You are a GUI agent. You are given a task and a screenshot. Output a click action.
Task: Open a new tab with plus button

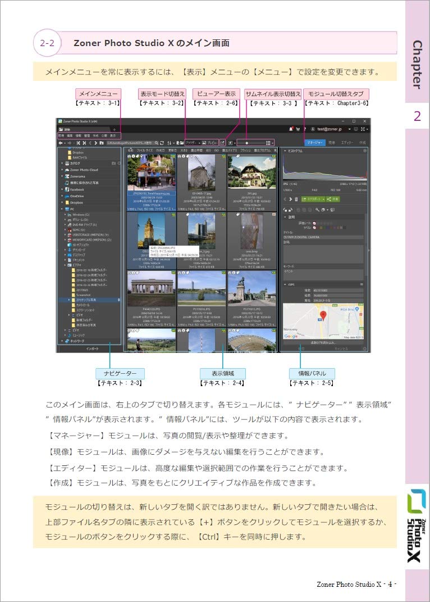coord(114,129)
